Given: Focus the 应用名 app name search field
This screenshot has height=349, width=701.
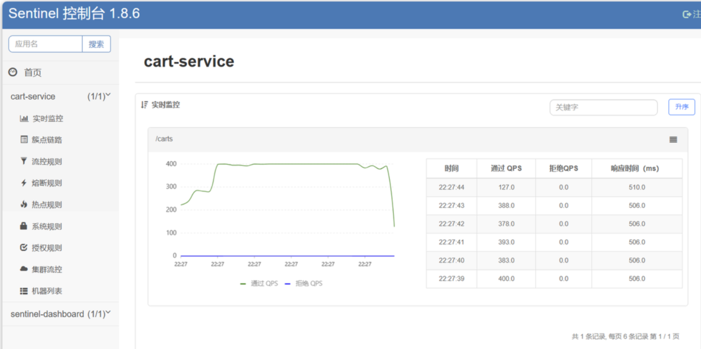Looking at the screenshot, I should [46, 44].
